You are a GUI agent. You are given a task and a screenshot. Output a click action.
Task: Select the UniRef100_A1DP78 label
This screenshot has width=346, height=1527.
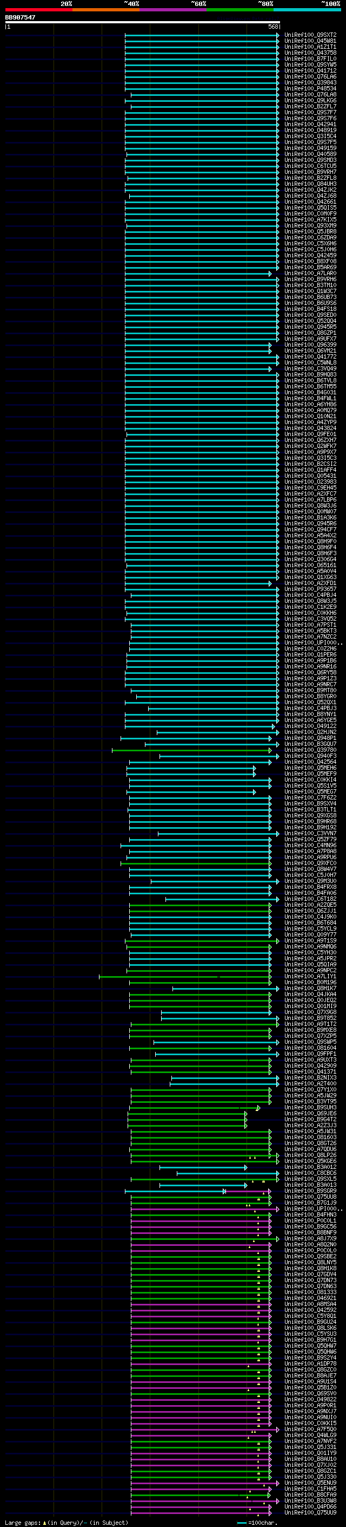click(310, 1363)
